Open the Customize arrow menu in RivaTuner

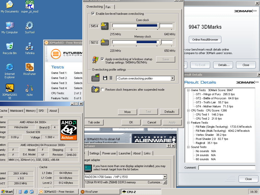[165, 182]
